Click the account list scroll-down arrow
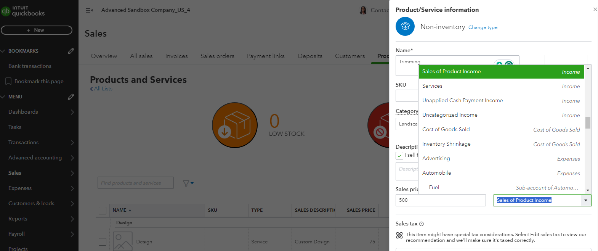The height and width of the screenshot is (251, 598). point(588,190)
